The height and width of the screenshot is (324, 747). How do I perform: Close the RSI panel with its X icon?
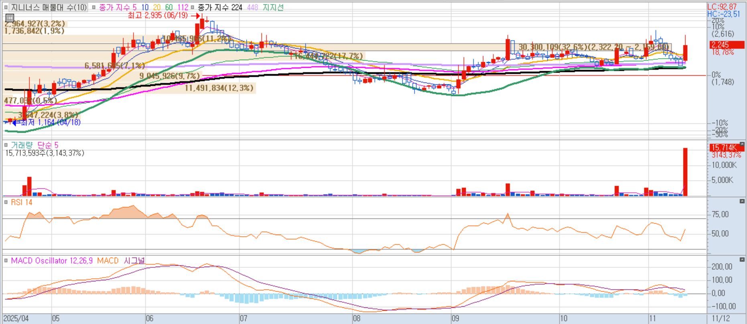[x=742, y=201]
